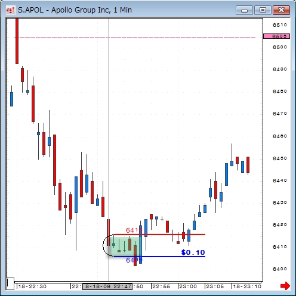Viewport: 296px width, 296px height.
Task: Click the tall red candle at top left
Action: pos(17,41)
